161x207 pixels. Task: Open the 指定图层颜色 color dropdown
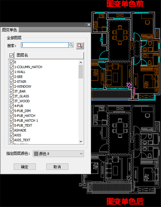click(58, 154)
